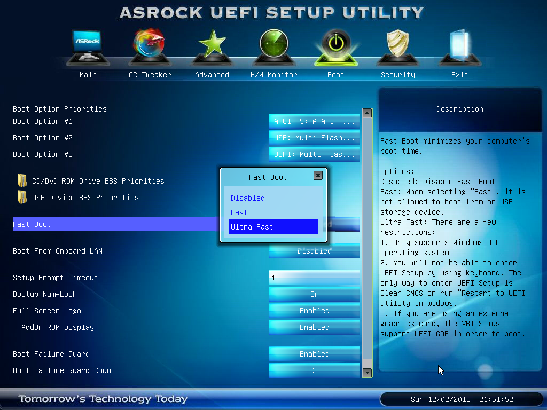Open Boot Option #2 value dropdown
547x410 pixels.
click(x=314, y=138)
